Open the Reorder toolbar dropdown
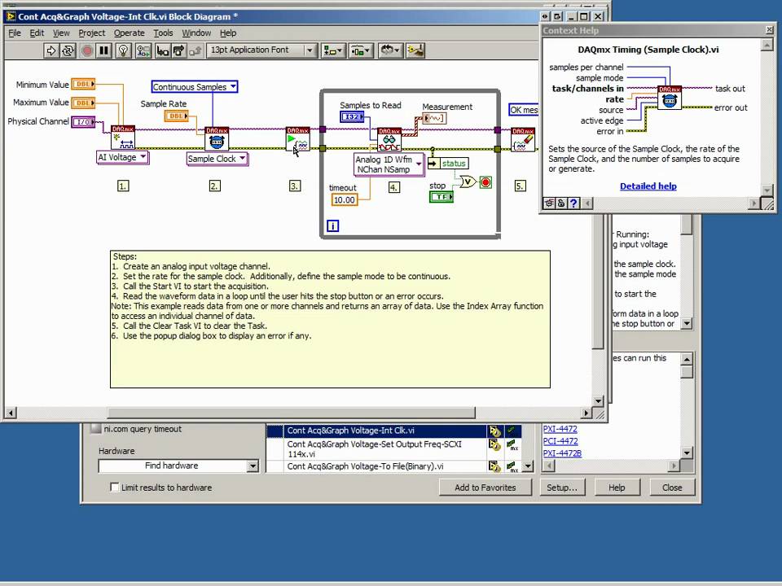782x586 pixels. point(389,50)
